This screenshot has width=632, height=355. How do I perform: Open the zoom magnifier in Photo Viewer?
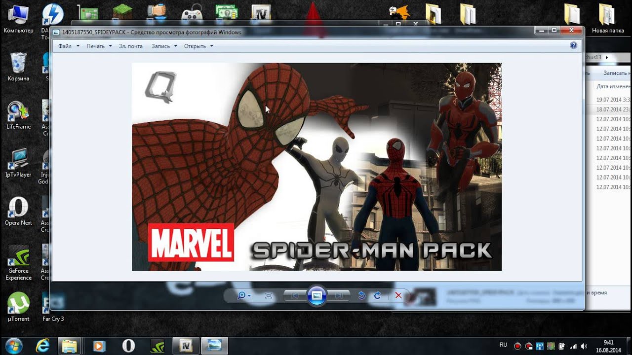(x=241, y=295)
